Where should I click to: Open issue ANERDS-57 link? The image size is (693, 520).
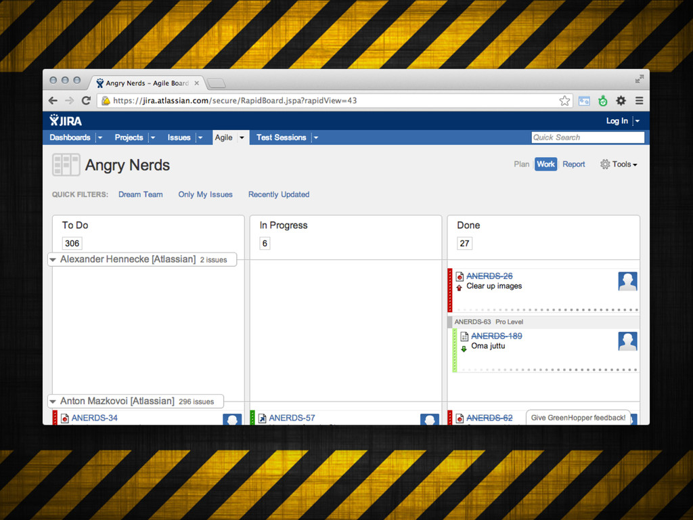(x=292, y=418)
